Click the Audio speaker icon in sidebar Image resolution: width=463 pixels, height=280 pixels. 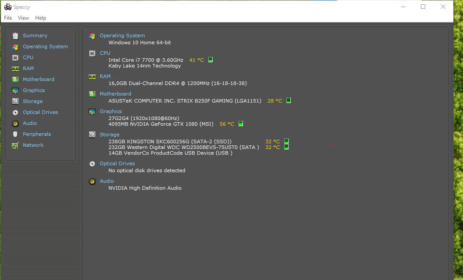(x=15, y=123)
